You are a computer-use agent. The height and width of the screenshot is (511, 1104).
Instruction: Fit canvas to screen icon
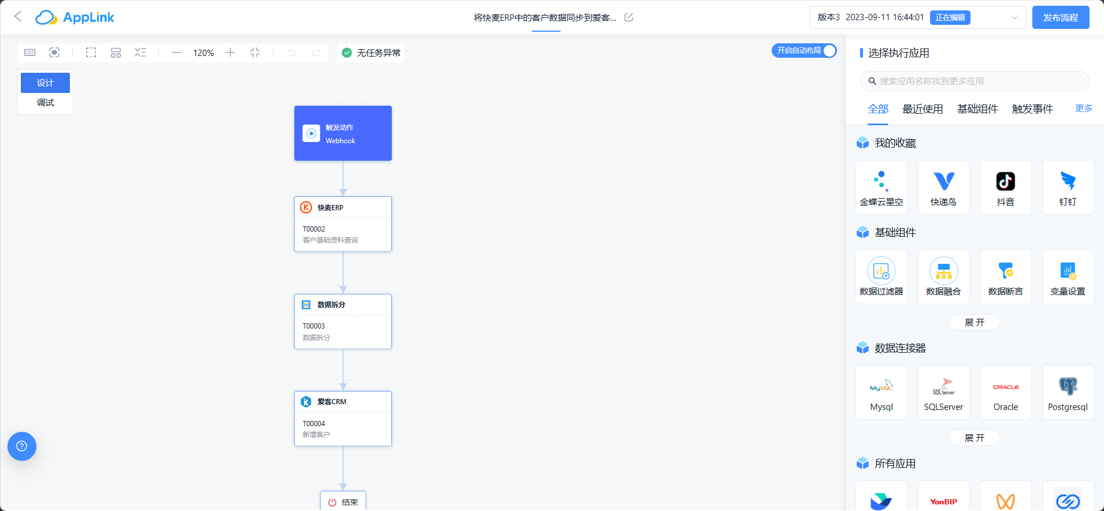pos(255,53)
